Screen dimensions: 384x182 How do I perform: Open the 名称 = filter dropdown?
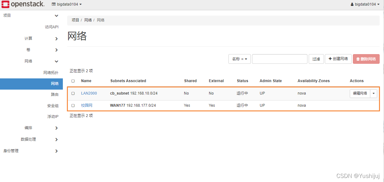tap(240, 59)
